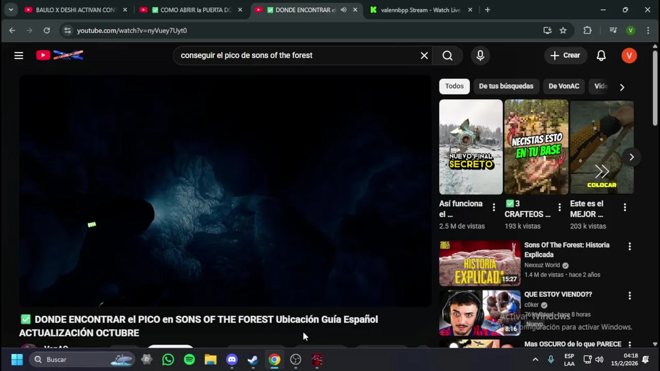Open options for Así funciona el Short
Viewport: 660px width, 371px height.
pos(494,207)
